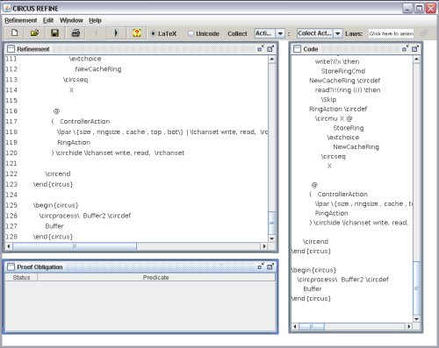Click scroll right arrow in Code panel
The height and width of the screenshot is (348, 439).
point(409,326)
